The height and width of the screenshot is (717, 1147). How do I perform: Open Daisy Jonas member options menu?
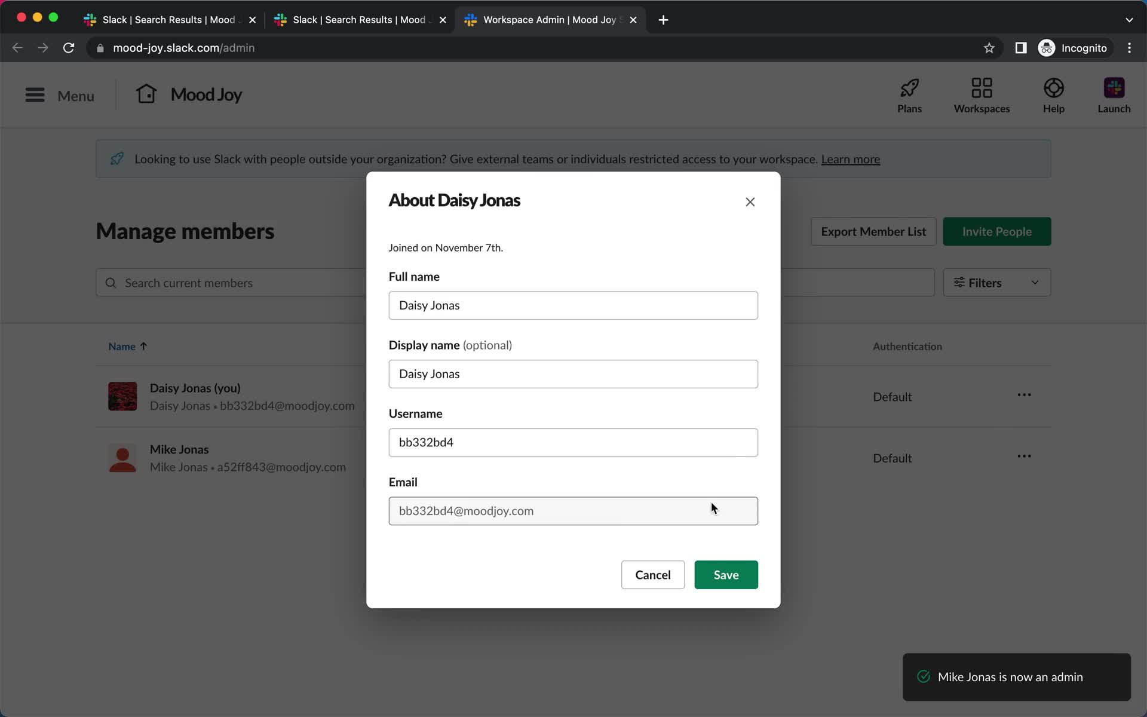pyautogui.click(x=1024, y=397)
